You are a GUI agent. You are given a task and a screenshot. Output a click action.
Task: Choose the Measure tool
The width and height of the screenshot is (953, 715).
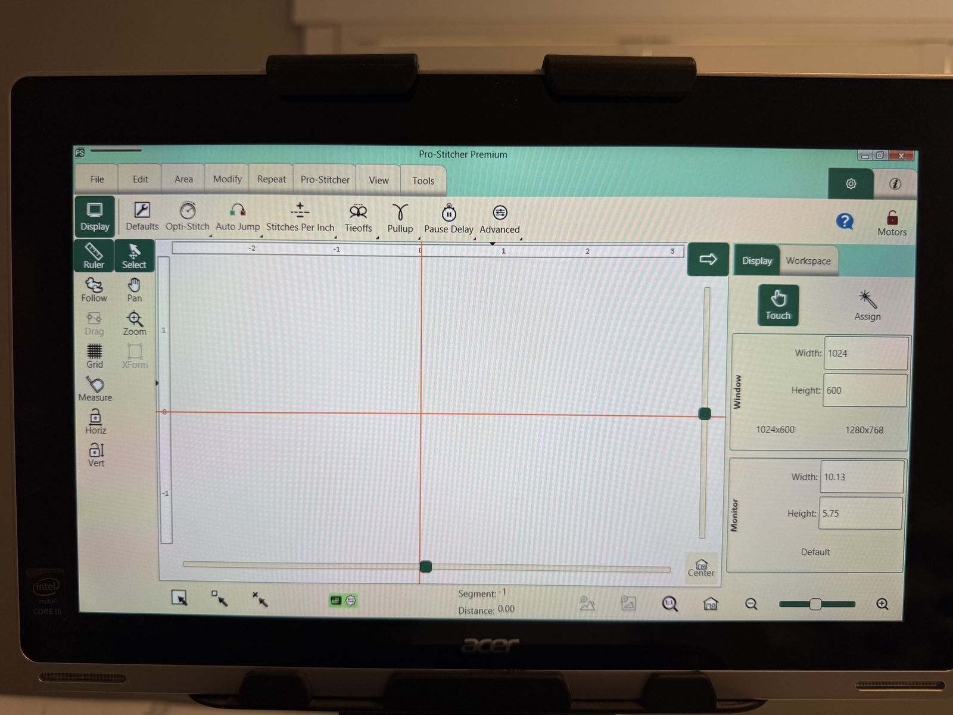(x=95, y=388)
